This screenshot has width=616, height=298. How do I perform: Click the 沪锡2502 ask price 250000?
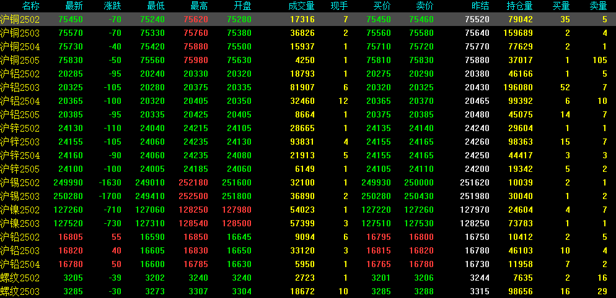(x=419, y=183)
